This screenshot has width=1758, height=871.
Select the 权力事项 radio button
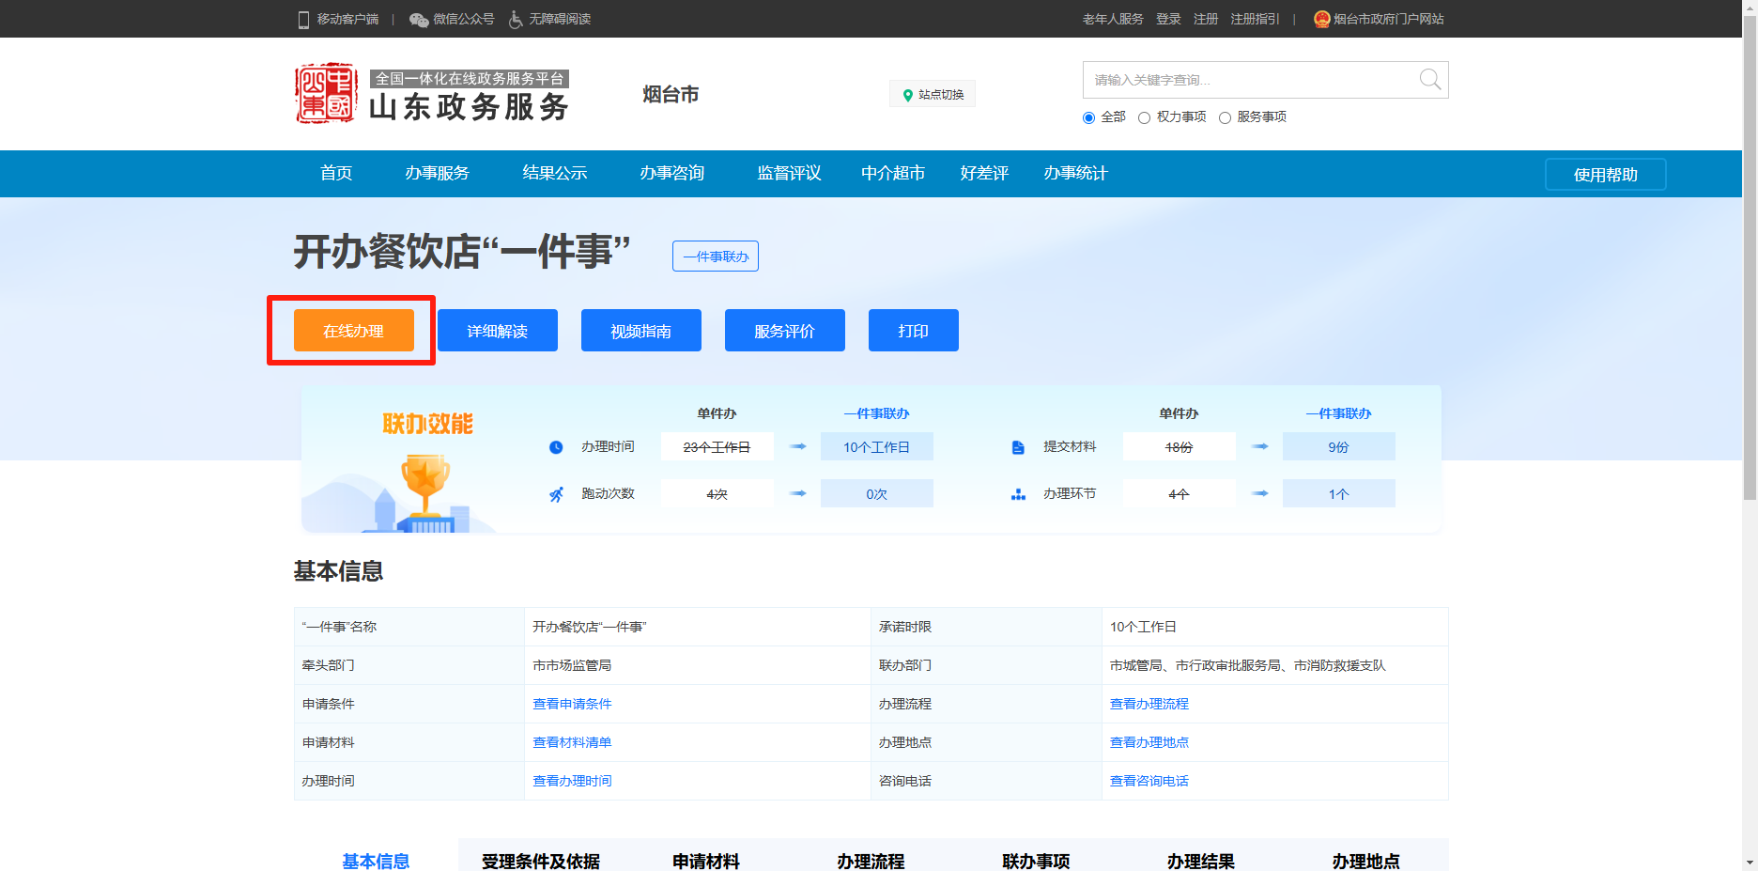[1144, 118]
